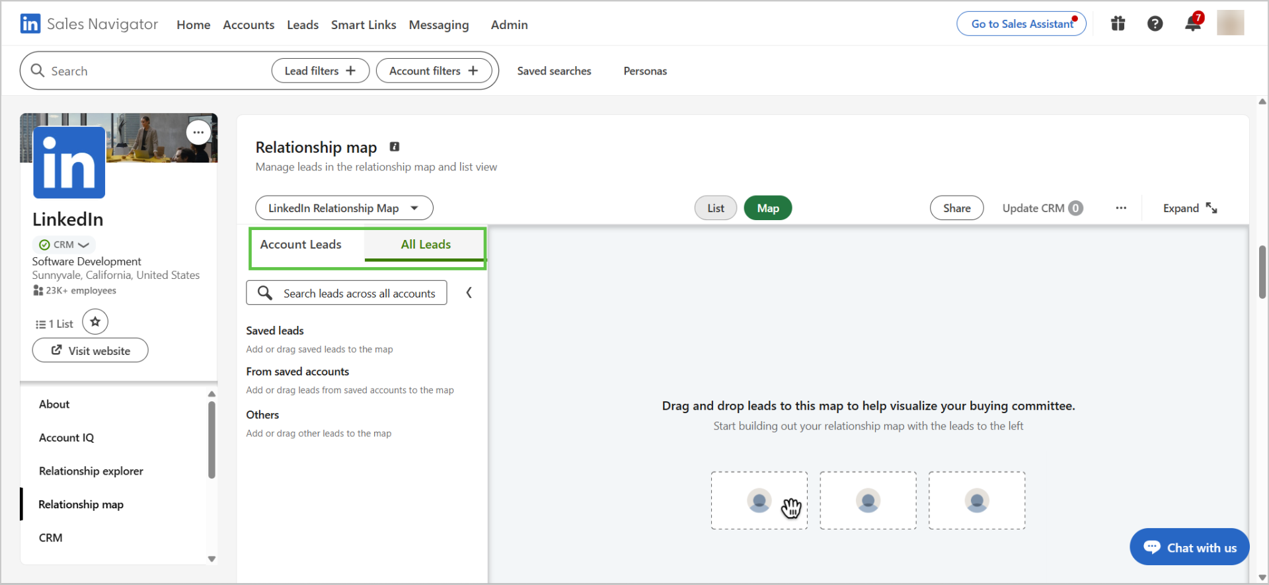Screen dimensions: 1269x585
Task: Switch to List view
Action: tap(716, 208)
